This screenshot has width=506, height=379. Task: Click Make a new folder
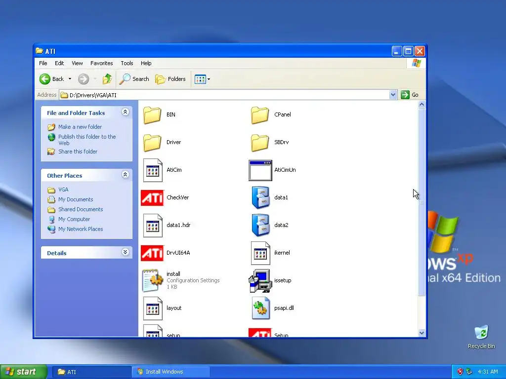tap(80, 127)
